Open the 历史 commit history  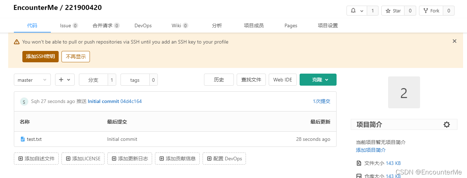point(219,80)
